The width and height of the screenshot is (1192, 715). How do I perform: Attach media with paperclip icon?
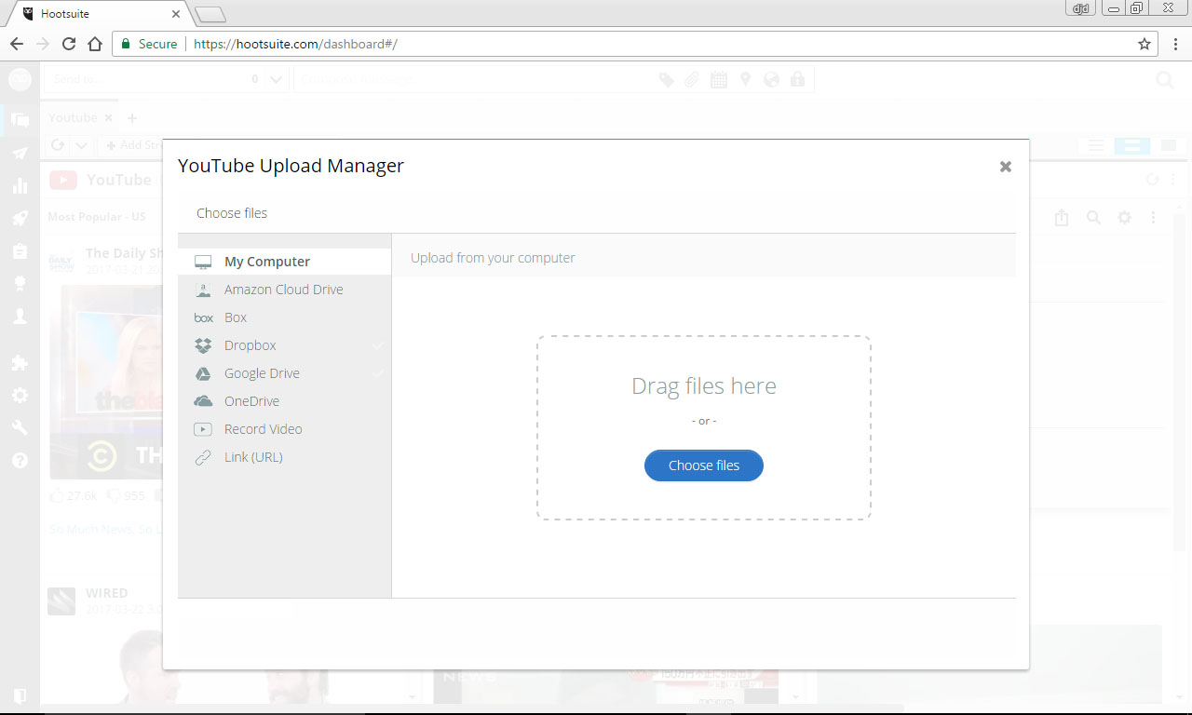[x=692, y=80]
